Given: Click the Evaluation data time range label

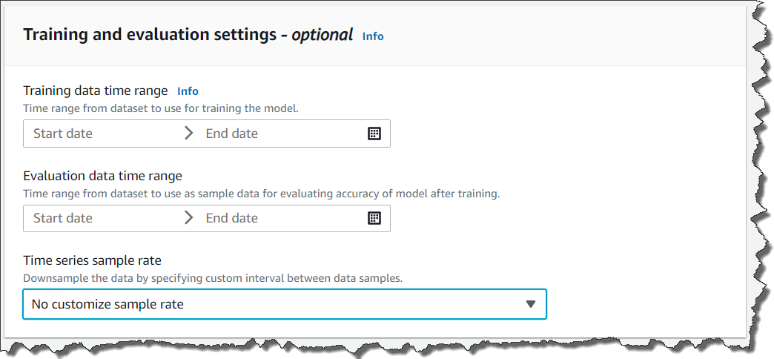Looking at the screenshot, I should click(x=102, y=176).
